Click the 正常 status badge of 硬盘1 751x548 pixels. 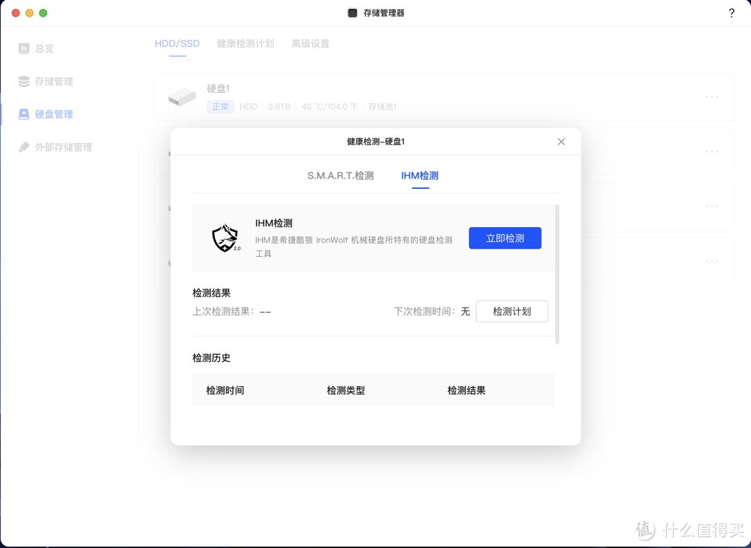[x=220, y=106]
